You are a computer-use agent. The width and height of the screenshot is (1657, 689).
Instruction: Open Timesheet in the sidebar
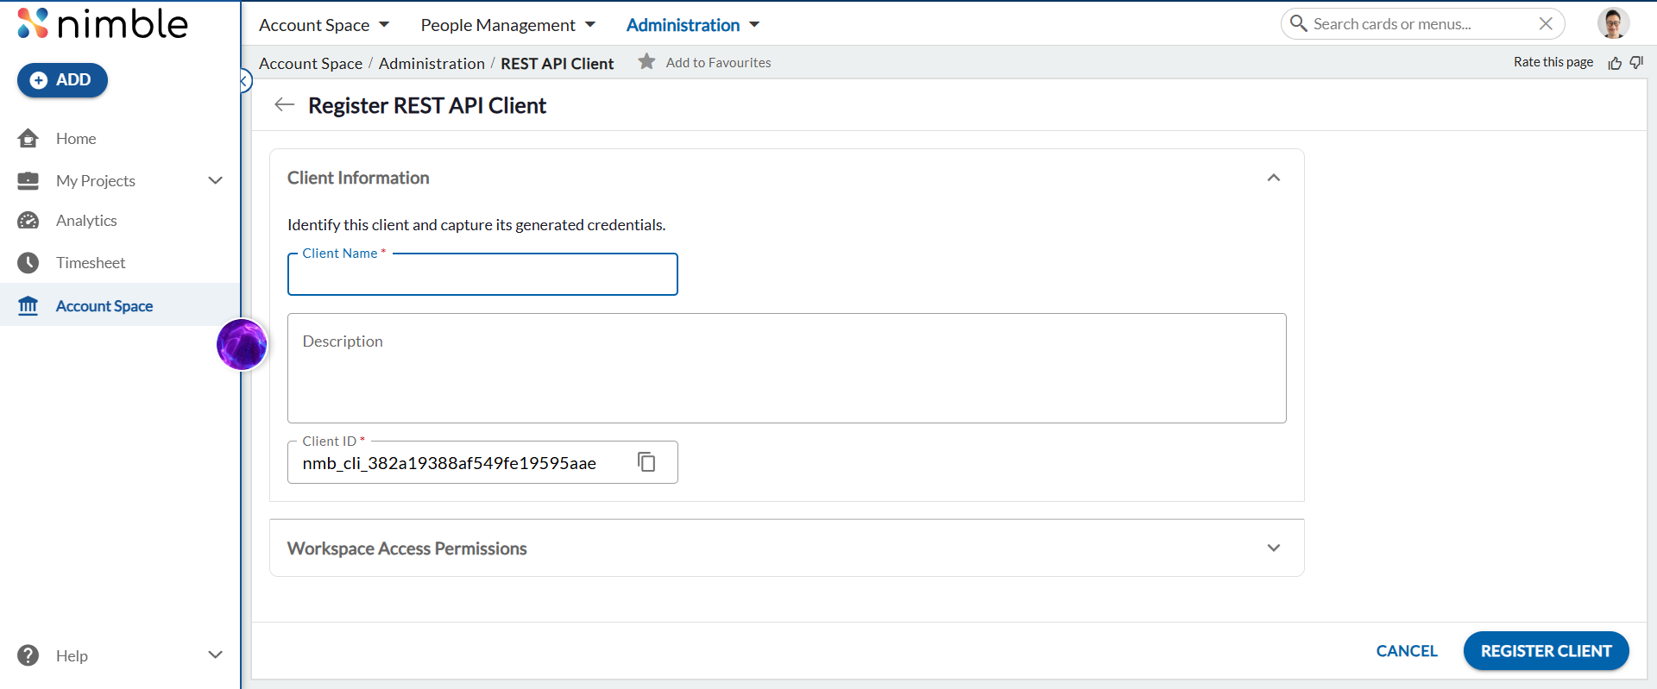coord(91,263)
